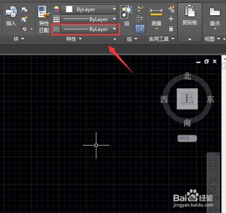This screenshot has height=213, width=226.
Task: Open the 基点 dropdown arrow
Action: tap(215, 28)
